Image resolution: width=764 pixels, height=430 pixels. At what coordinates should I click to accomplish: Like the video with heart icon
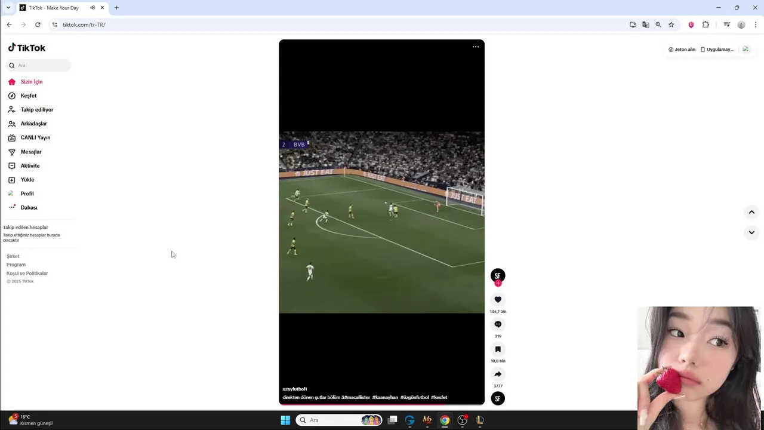tap(498, 300)
